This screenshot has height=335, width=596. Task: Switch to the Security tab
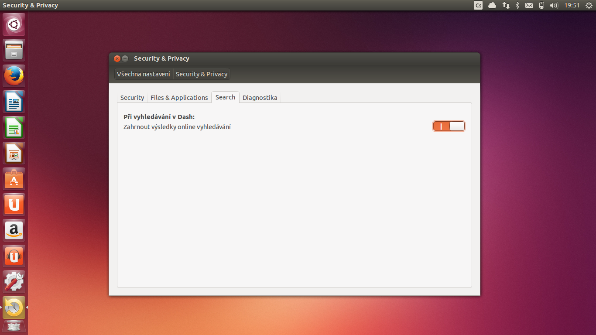click(132, 97)
